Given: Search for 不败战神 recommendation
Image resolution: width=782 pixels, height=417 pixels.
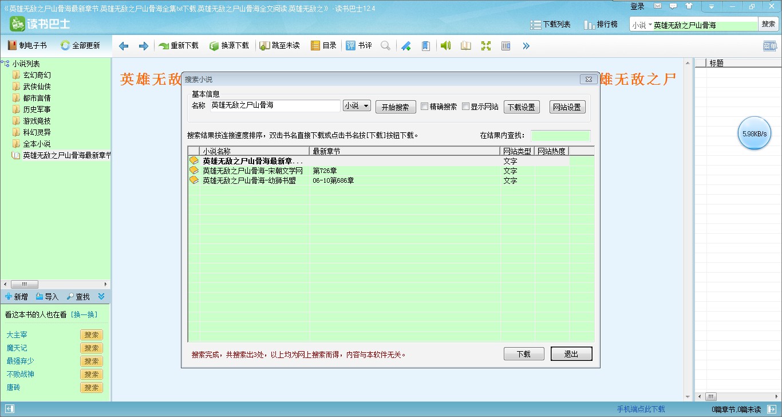Looking at the screenshot, I should pyautogui.click(x=92, y=375).
